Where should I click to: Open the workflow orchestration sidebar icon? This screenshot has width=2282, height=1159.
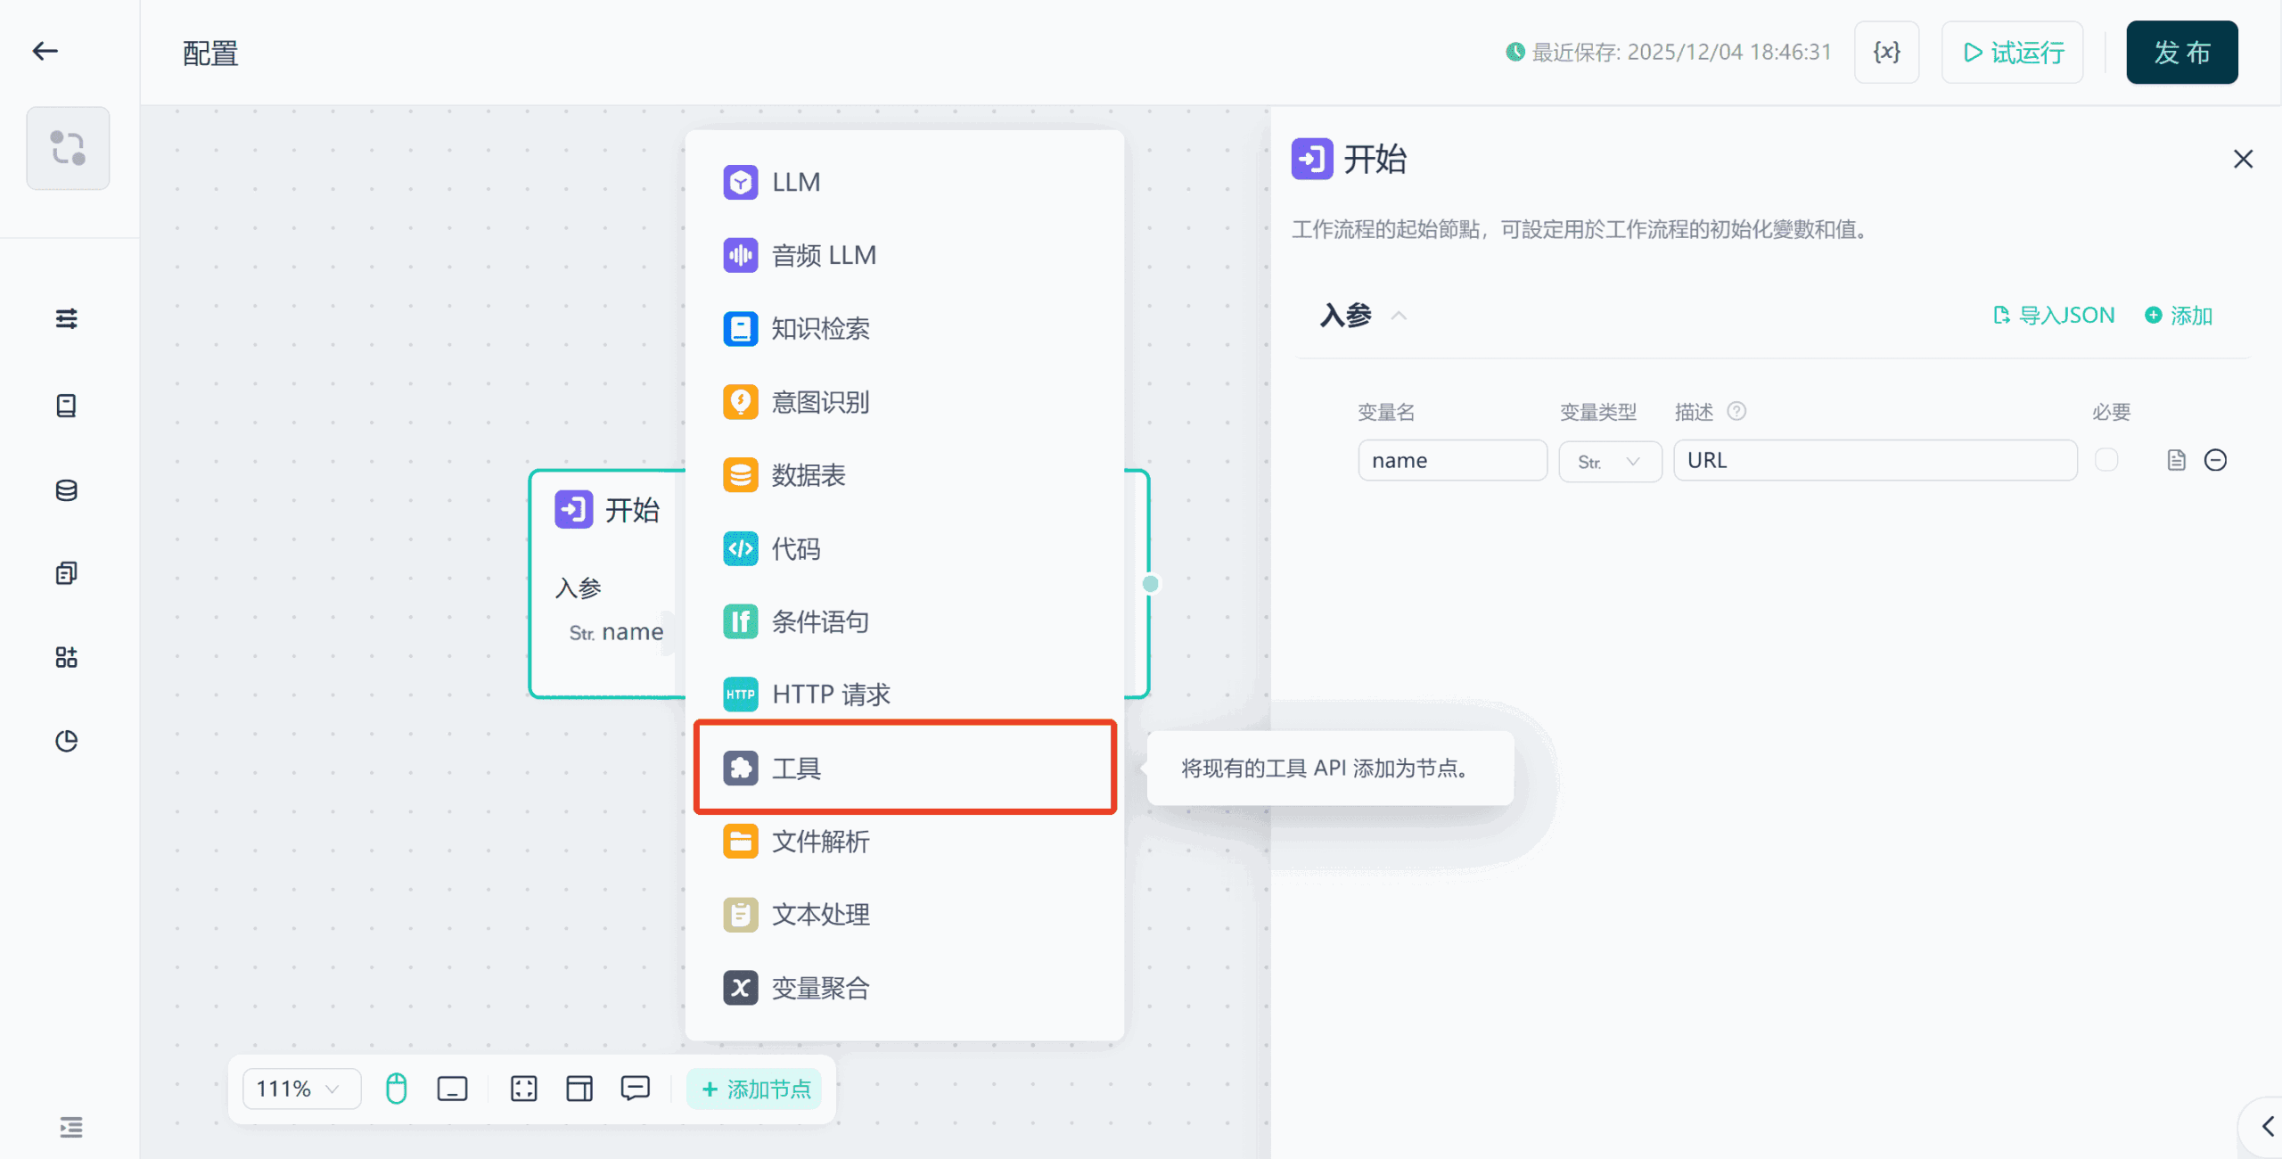point(68,148)
